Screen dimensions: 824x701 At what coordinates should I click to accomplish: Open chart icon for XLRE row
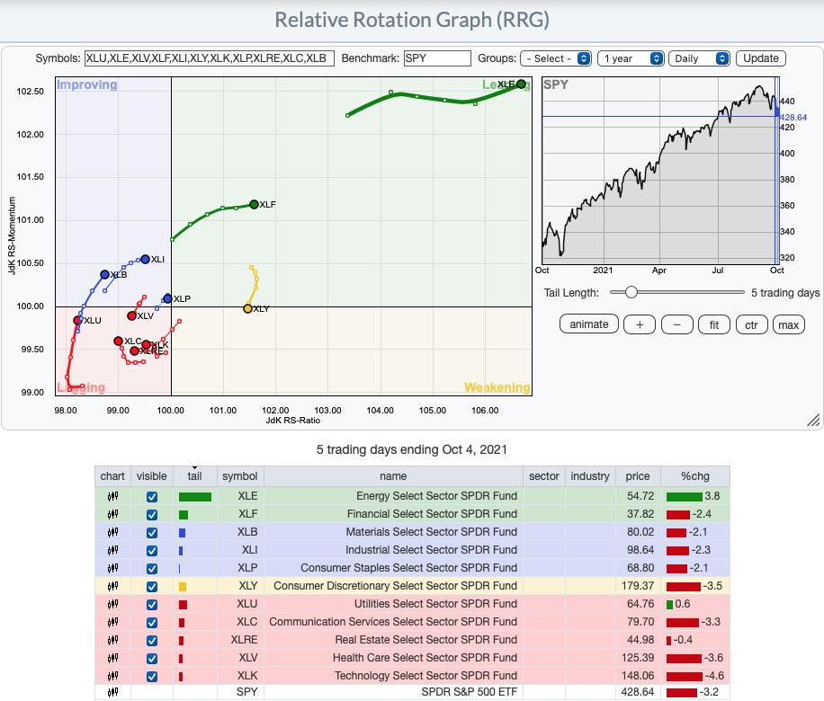[112, 640]
